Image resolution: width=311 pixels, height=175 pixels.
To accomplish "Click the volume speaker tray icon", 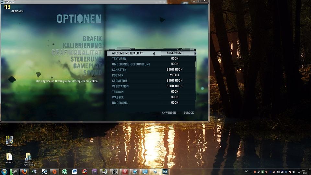I will [294, 172].
